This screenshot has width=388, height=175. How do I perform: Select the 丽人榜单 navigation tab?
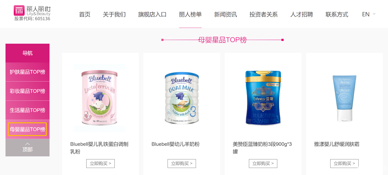(x=190, y=14)
